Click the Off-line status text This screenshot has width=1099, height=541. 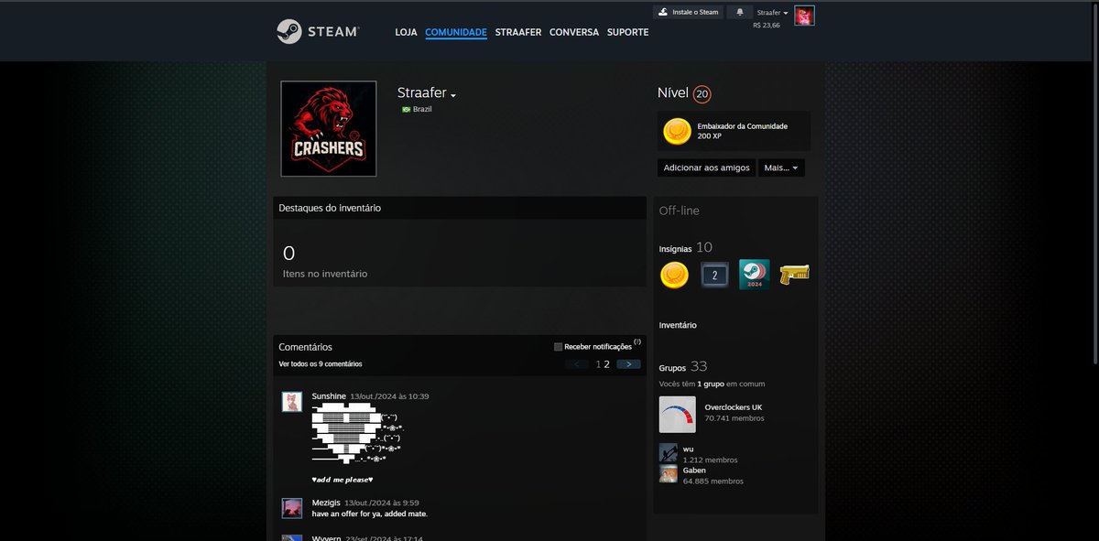[680, 211]
